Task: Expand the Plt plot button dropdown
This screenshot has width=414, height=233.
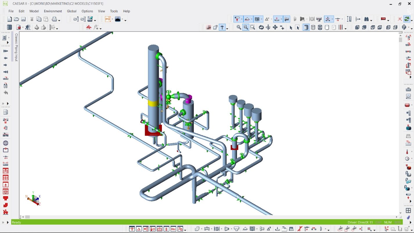Action: (112, 20)
